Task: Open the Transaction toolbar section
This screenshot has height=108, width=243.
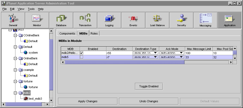Action: tap(85, 20)
